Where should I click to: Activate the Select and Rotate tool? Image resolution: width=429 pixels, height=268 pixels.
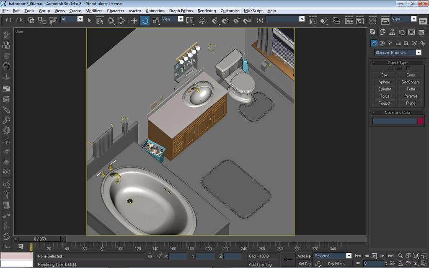click(145, 20)
